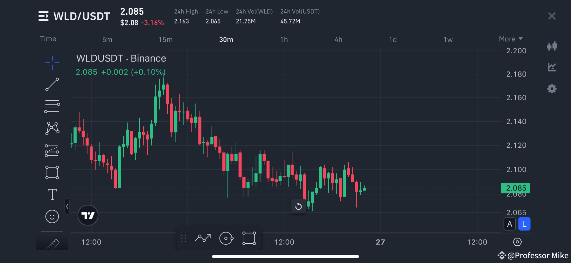
Task: Select the XABCD pattern tool
Action: pyautogui.click(x=52, y=128)
